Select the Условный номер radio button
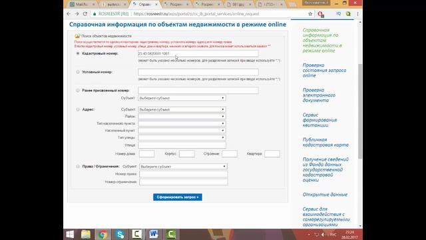The width and height of the screenshot is (426, 240). (78, 72)
